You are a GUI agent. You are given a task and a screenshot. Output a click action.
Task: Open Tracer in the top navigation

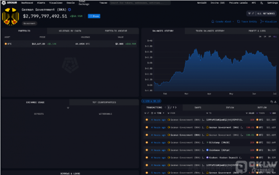(103, 3)
